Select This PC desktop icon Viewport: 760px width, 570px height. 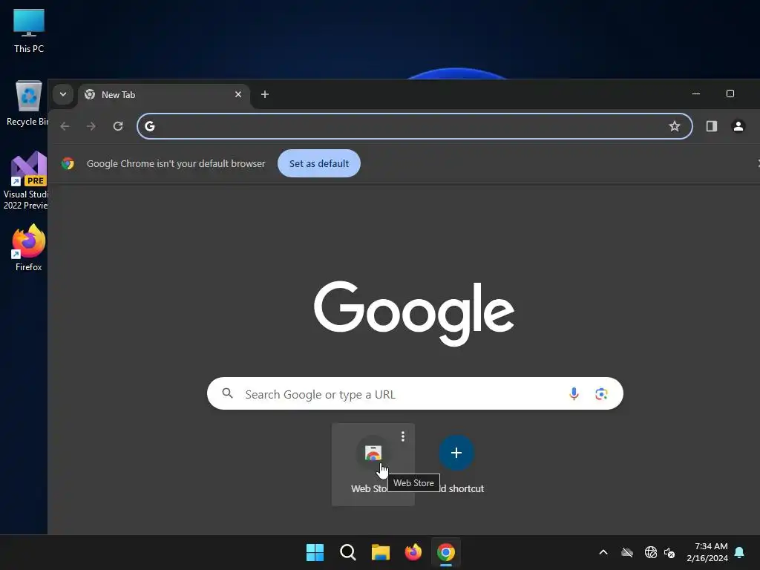[x=29, y=31]
